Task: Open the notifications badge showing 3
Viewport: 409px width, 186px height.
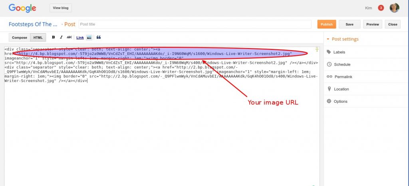Action: point(381,8)
